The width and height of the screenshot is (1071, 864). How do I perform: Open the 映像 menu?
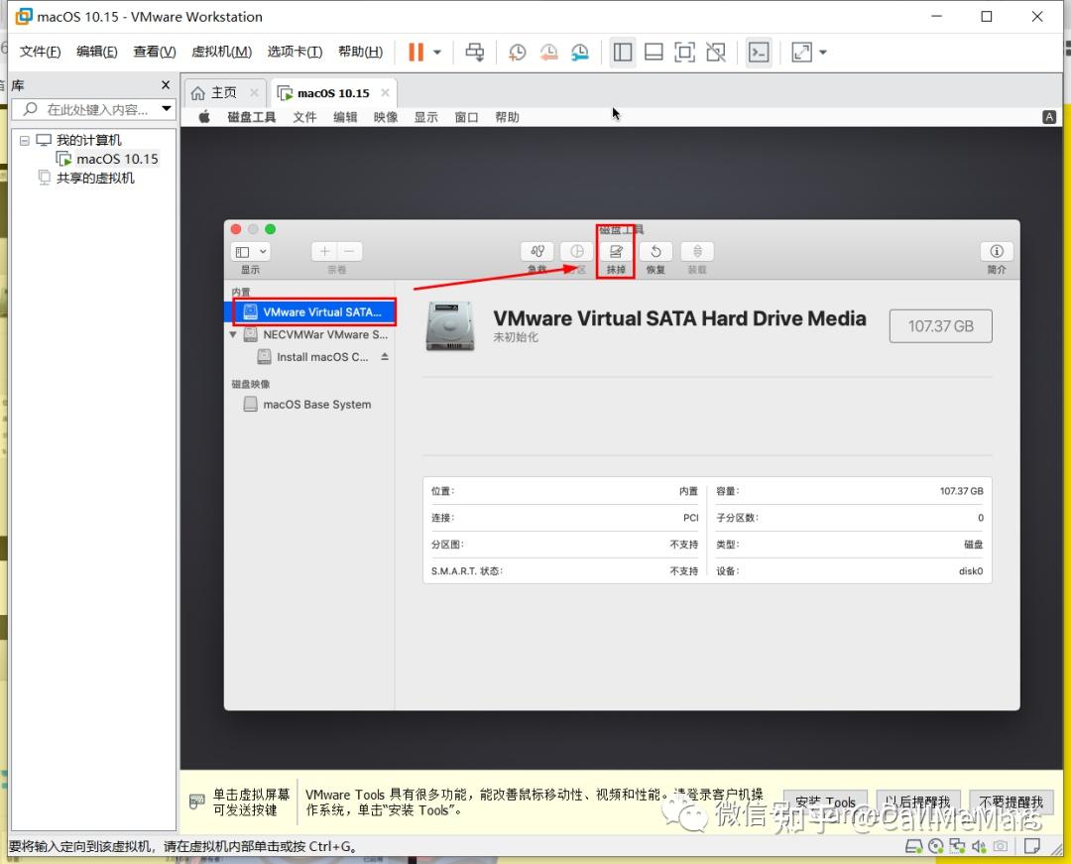(x=385, y=117)
